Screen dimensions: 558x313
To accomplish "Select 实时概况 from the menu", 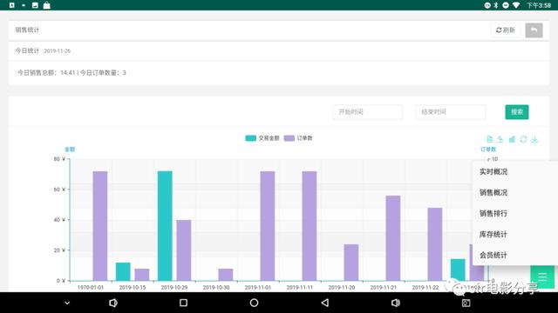I will click(x=493, y=172).
